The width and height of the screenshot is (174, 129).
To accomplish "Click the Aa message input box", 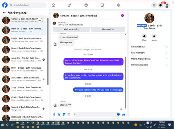I will point(95,114).
